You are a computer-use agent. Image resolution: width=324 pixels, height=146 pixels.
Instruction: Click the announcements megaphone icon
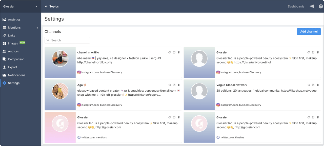pyautogui.click(x=312, y=6)
